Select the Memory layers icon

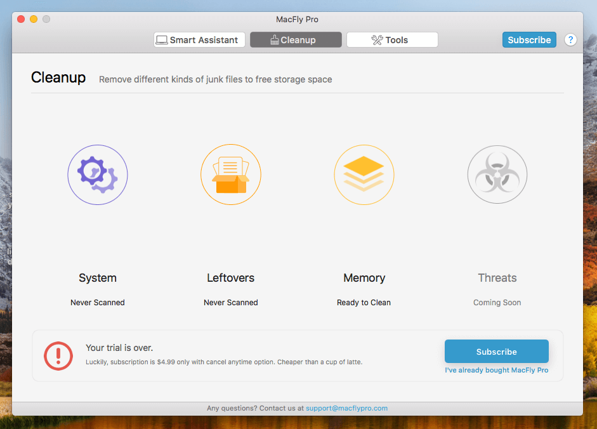click(364, 175)
